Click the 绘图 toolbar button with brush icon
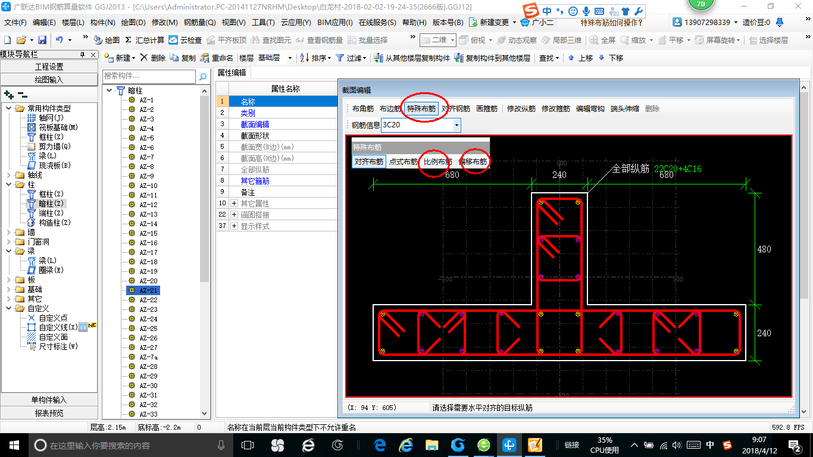The image size is (813, 457). 107,40
